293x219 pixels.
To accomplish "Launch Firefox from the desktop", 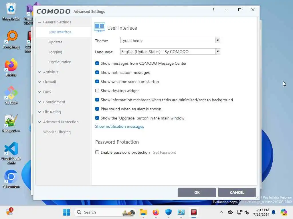I will [x=11, y=67].
